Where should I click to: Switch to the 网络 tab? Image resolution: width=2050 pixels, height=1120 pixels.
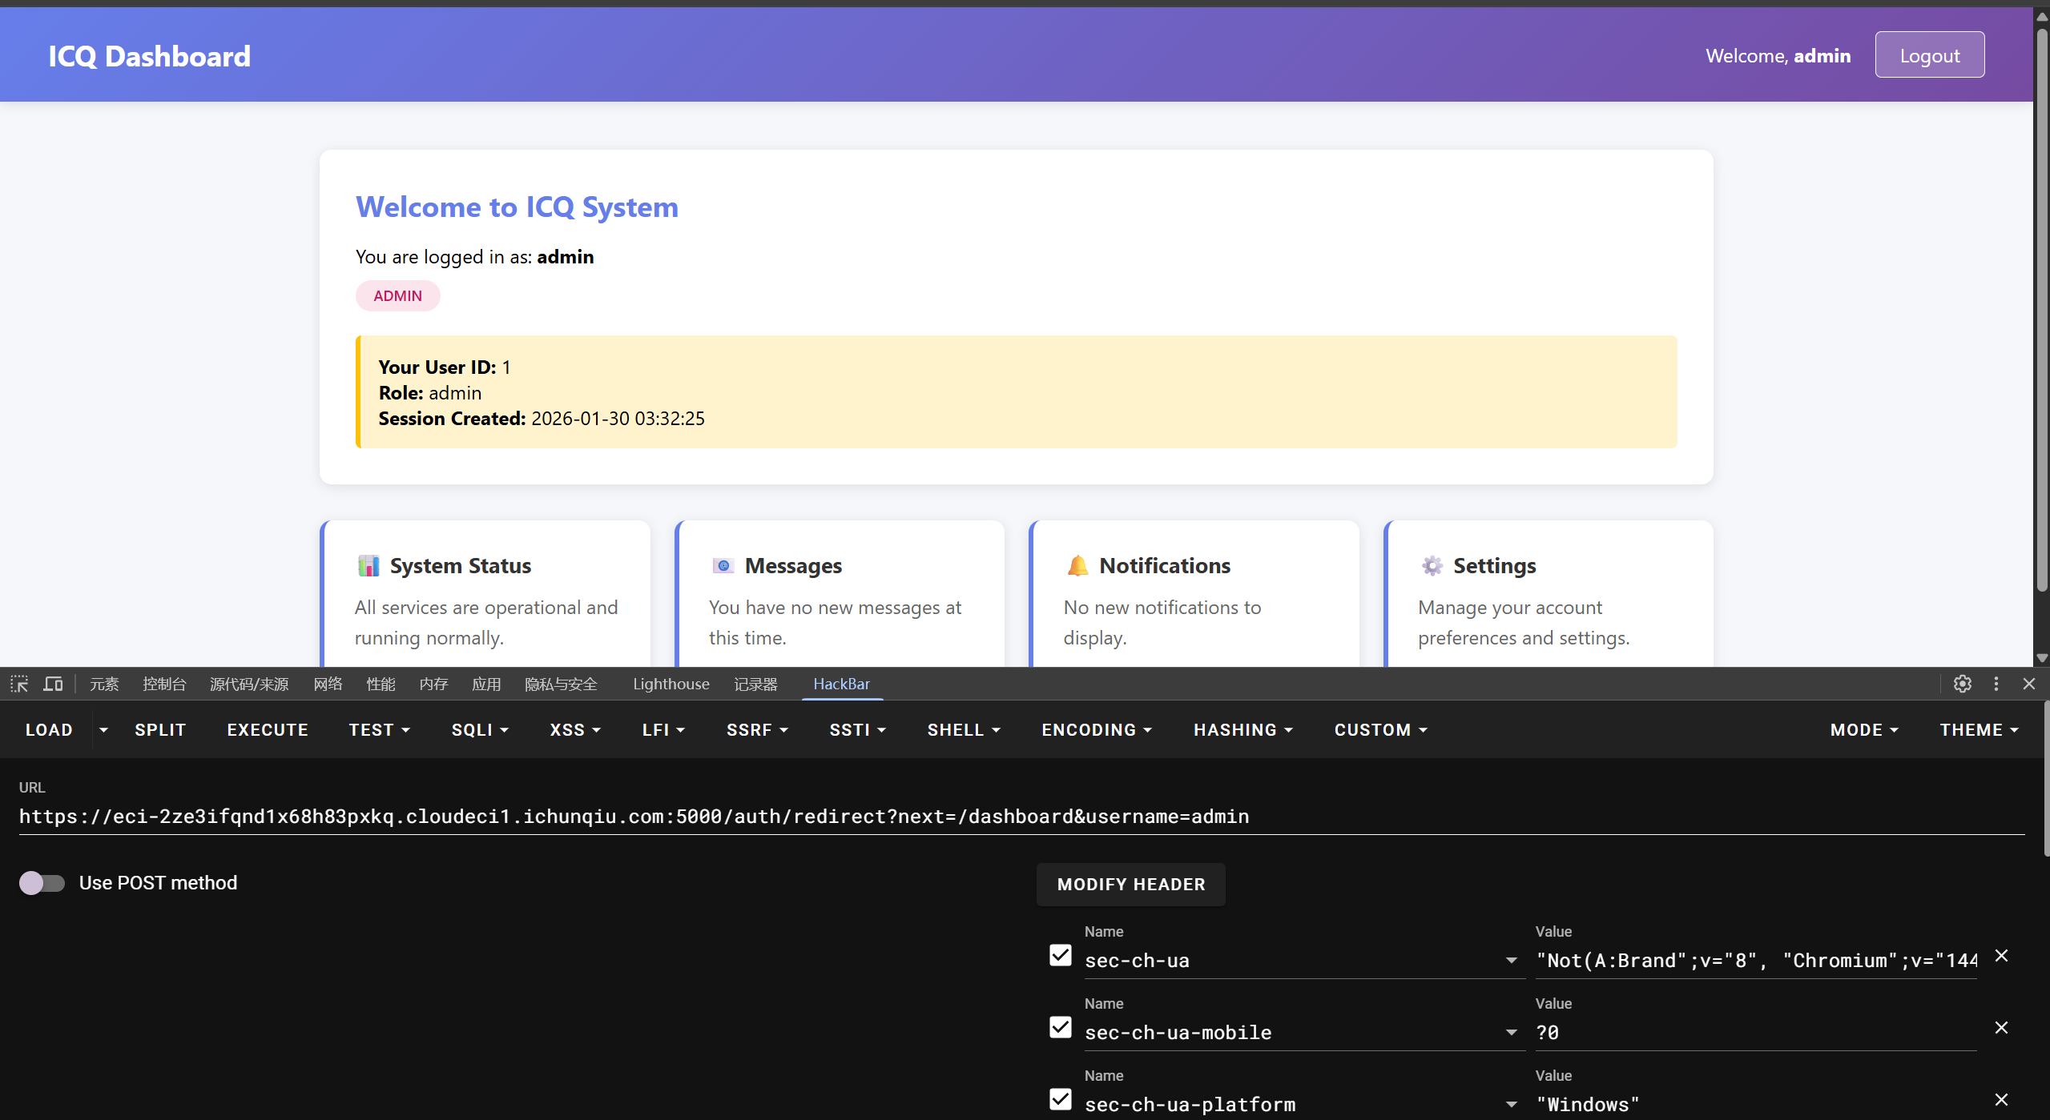(328, 684)
